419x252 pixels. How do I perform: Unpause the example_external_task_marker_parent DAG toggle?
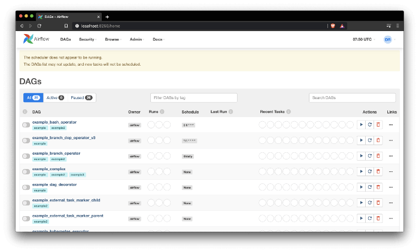pyautogui.click(x=26, y=219)
